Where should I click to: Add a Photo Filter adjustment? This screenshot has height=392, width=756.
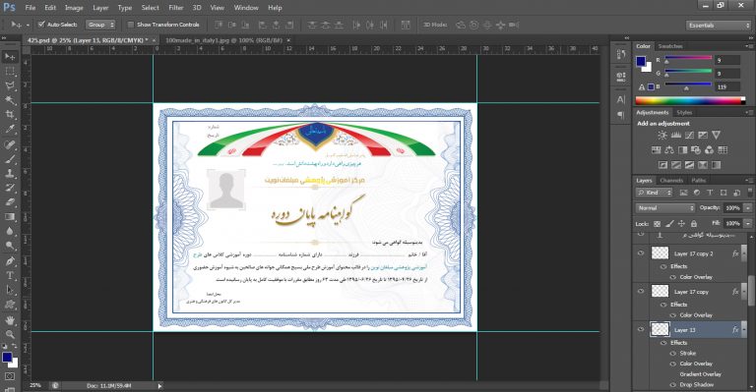point(696,150)
